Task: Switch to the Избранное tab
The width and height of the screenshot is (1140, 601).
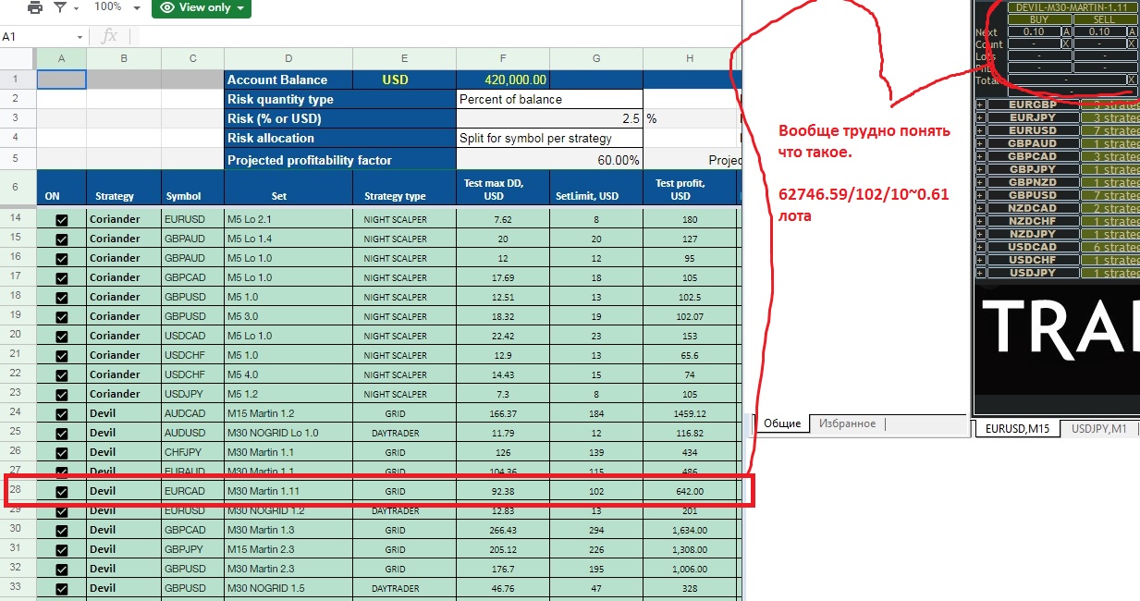Action: pyautogui.click(x=847, y=423)
